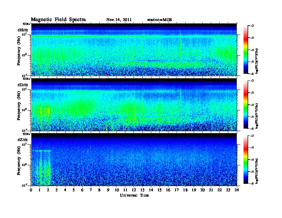Click the hour 0 tick label on the time axis
Viewport: 282px width, 218px height.
31,190
